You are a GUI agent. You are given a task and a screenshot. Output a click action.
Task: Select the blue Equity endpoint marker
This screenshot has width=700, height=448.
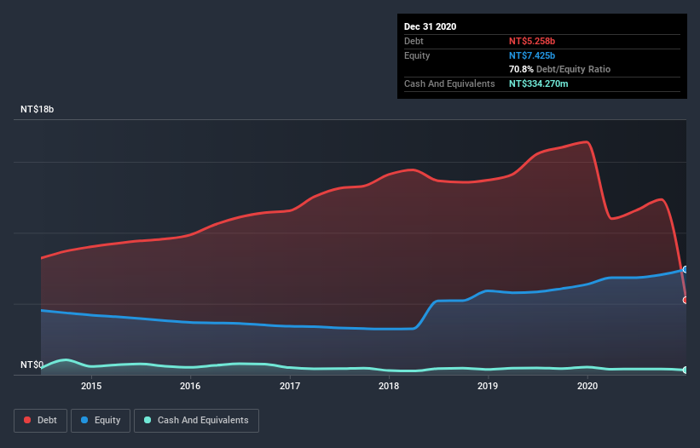point(686,269)
